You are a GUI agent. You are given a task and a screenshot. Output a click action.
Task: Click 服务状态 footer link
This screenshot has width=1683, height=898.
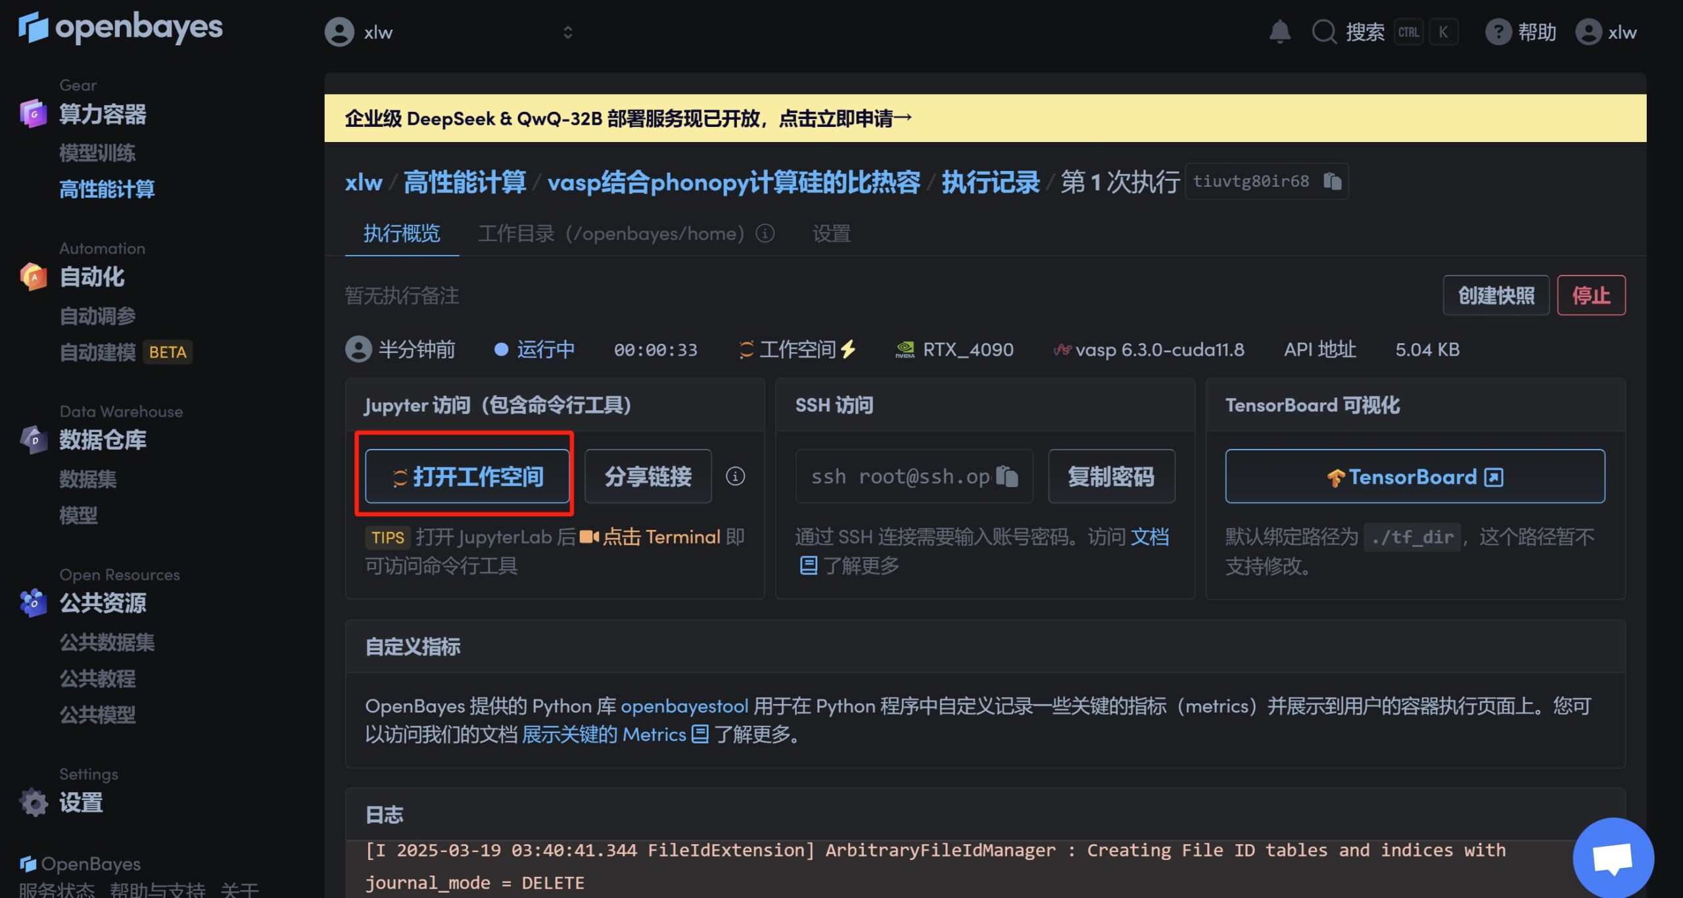(57, 889)
